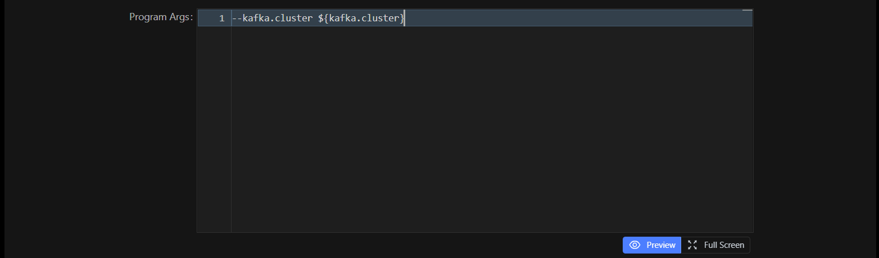Click the closing brace of ${kafka.cluster}
Image resolution: width=879 pixels, height=258 pixels.
coord(401,19)
